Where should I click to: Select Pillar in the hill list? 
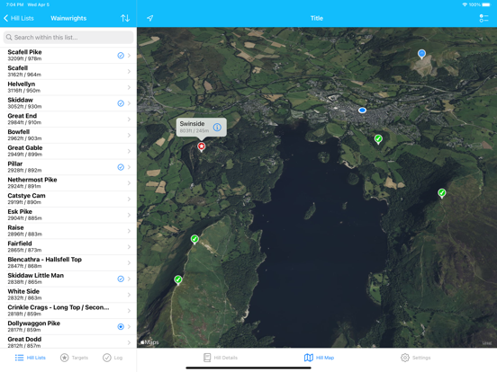pos(68,167)
